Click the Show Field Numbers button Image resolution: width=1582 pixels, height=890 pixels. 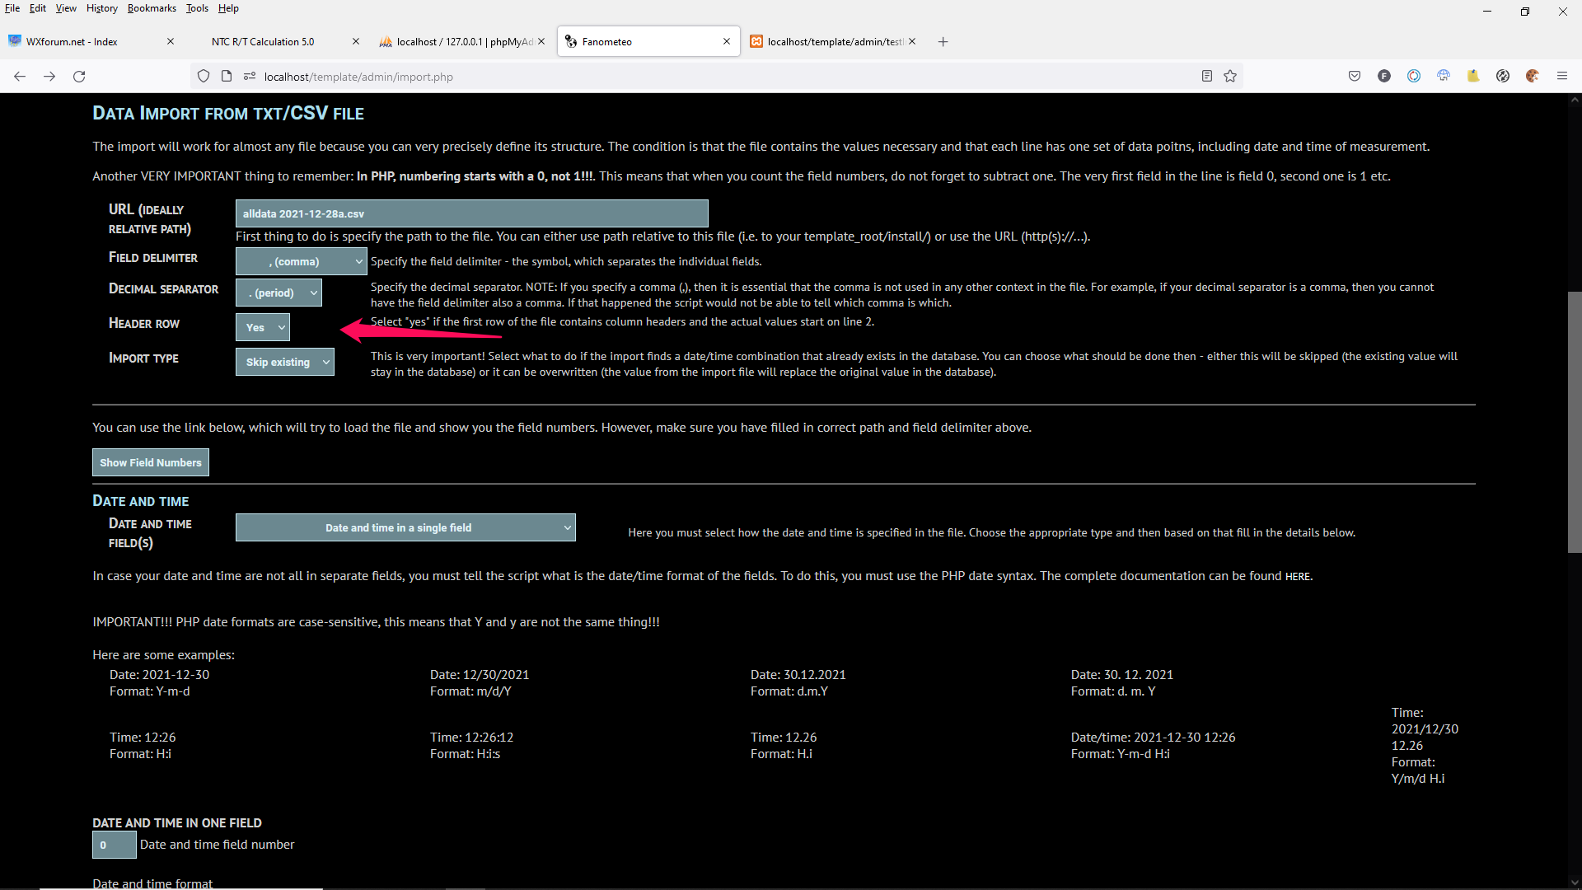pyautogui.click(x=151, y=462)
